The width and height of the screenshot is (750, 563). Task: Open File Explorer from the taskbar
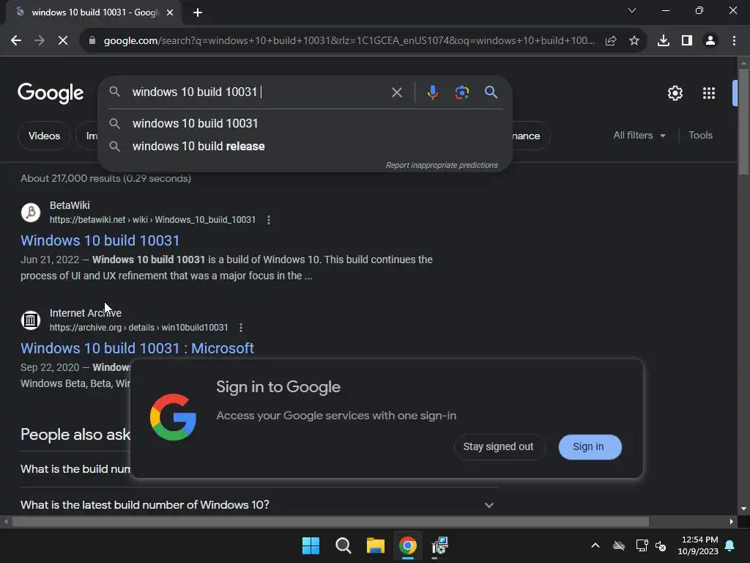376,545
